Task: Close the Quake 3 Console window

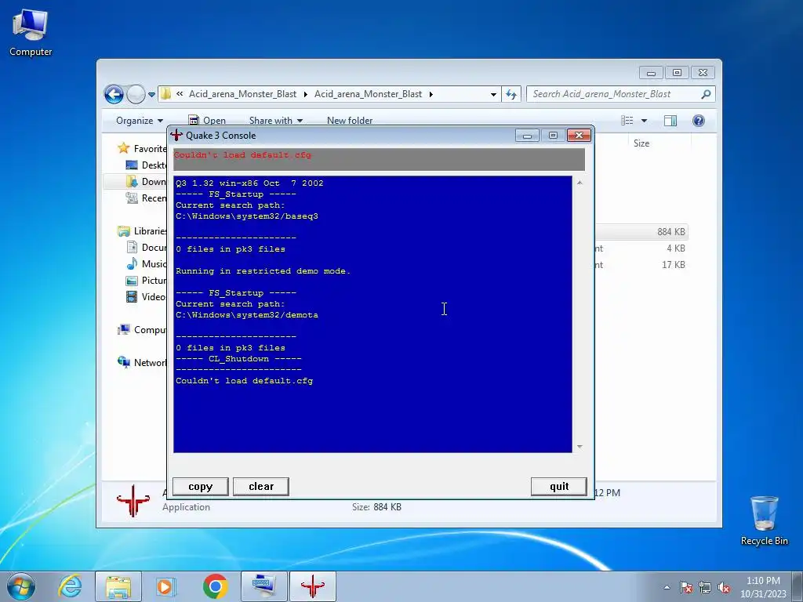Action: click(x=579, y=135)
